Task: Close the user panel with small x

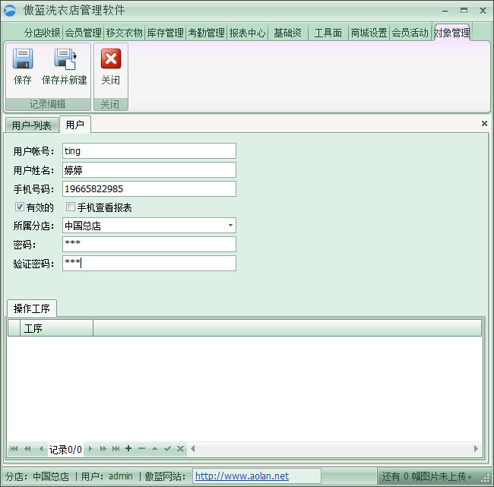Action: 484,123
